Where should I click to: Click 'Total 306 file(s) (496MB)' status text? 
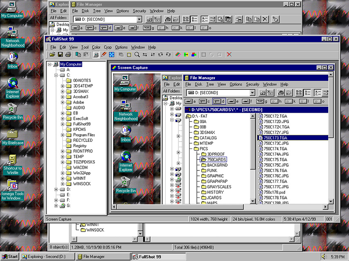click(x=194, y=247)
